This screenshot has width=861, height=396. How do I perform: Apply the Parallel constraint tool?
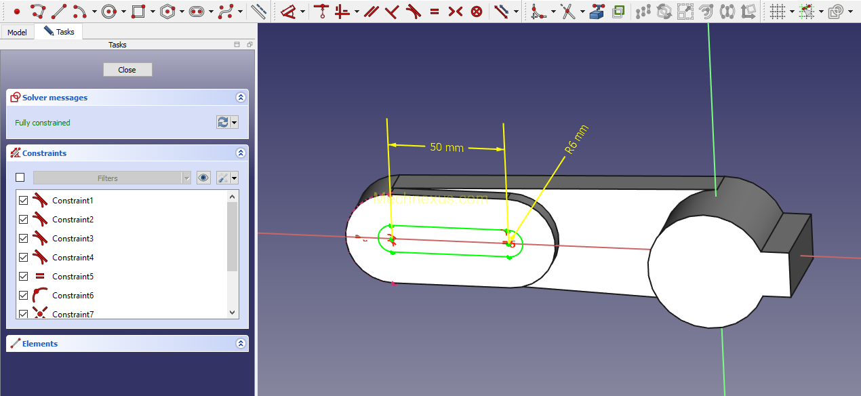(x=370, y=12)
